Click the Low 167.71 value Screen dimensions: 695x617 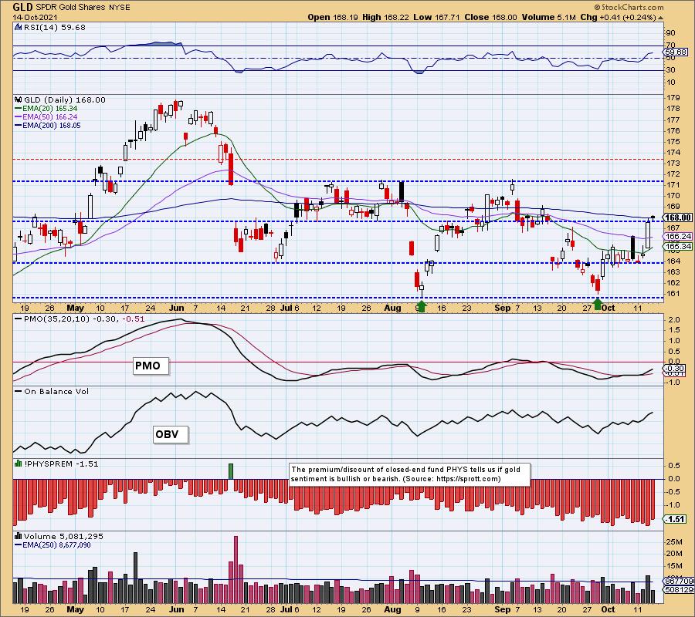[436, 17]
